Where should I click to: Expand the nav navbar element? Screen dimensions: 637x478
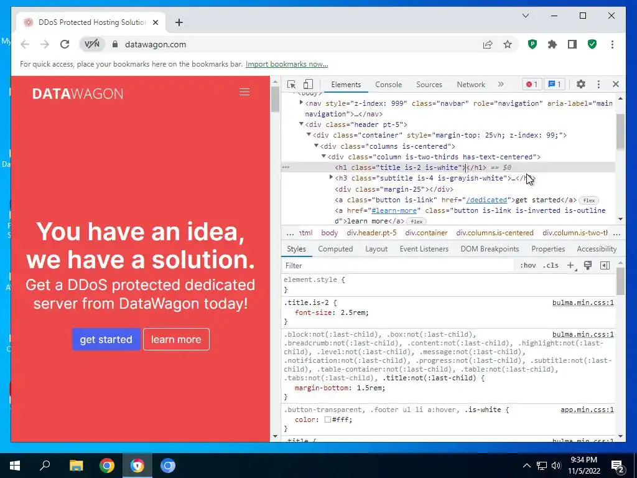click(301, 103)
